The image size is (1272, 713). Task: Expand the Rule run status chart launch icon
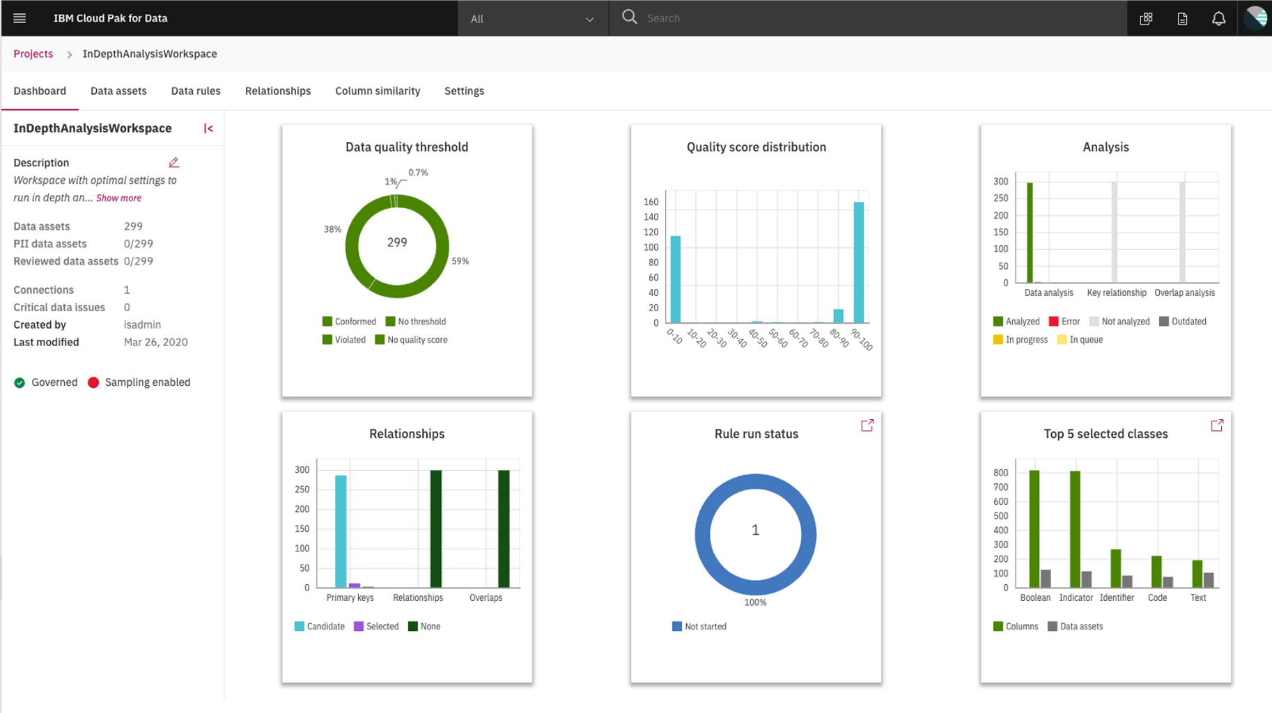[867, 425]
